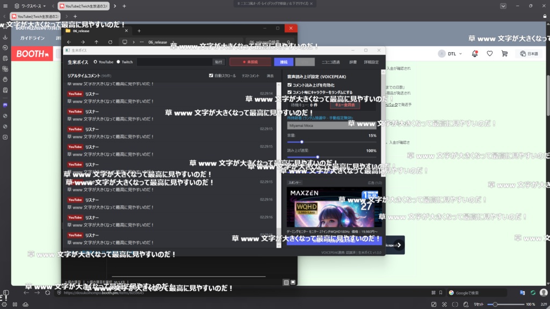Click the green sync extension icon

pos(533,292)
